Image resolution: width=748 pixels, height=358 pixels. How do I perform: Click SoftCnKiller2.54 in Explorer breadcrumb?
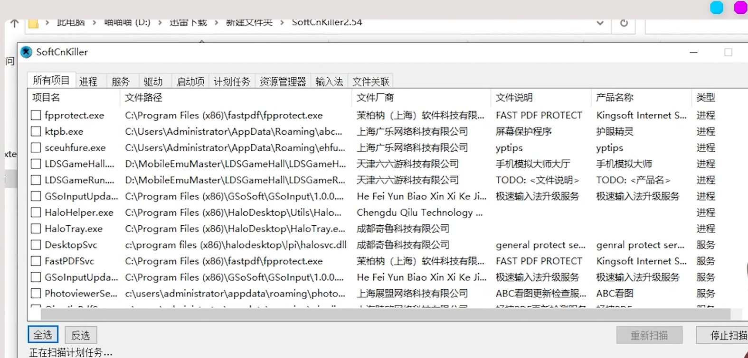pos(327,23)
